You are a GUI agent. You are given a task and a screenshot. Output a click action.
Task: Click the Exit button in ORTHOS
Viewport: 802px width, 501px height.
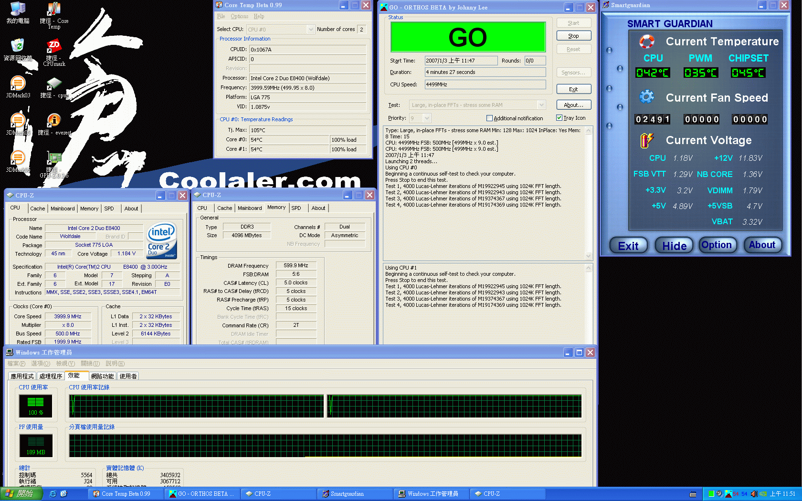[573, 89]
